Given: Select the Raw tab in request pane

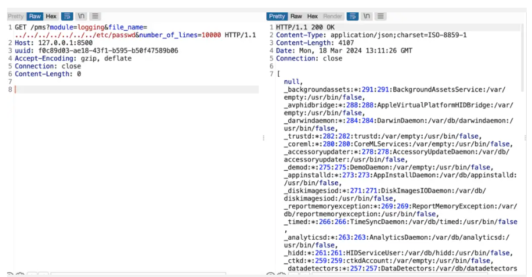Looking at the screenshot, I should point(35,16).
